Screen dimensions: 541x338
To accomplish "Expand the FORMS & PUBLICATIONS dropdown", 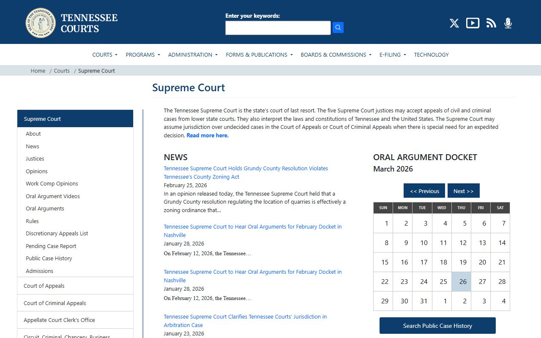I will pyautogui.click(x=259, y=55).
